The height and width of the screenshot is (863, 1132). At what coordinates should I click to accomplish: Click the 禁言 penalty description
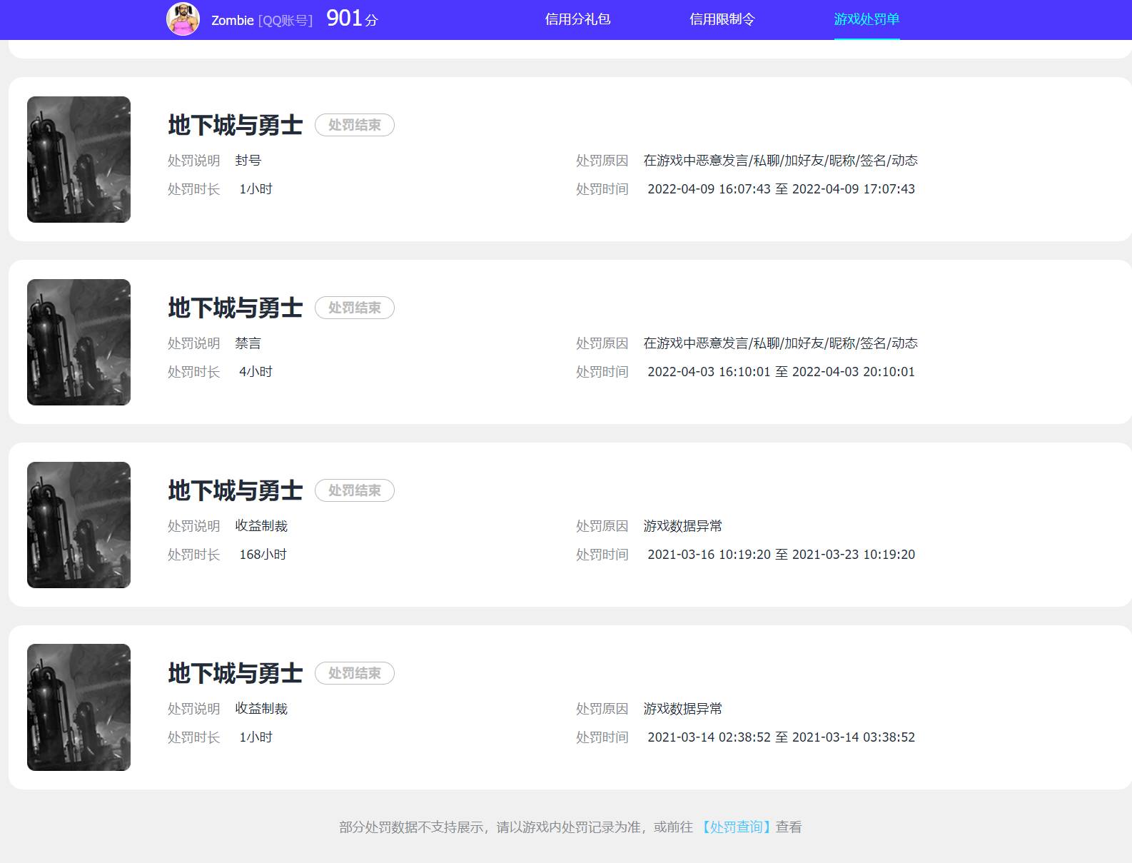(248, 343)
